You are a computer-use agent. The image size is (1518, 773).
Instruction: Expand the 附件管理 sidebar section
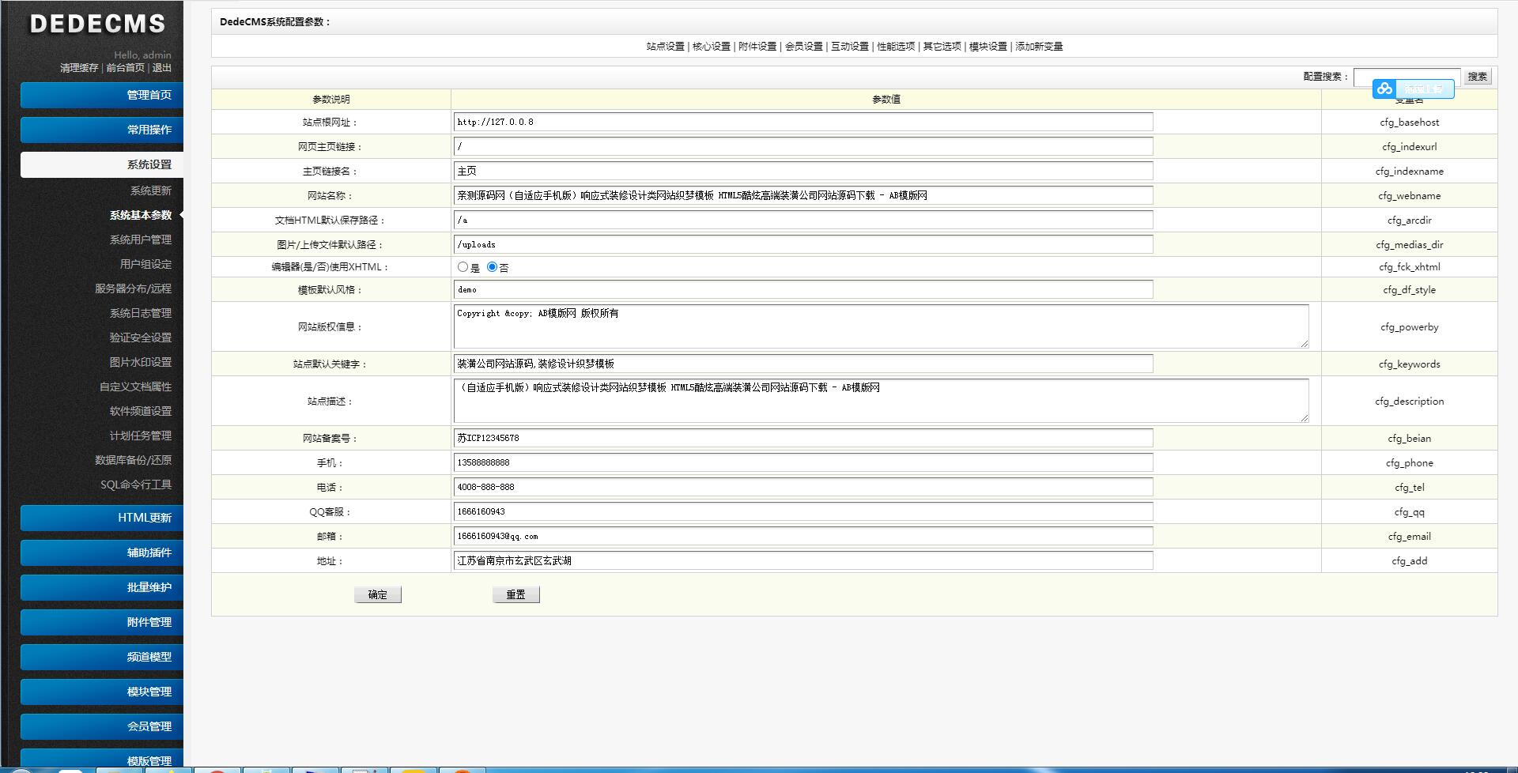click(x=102, y=622)
